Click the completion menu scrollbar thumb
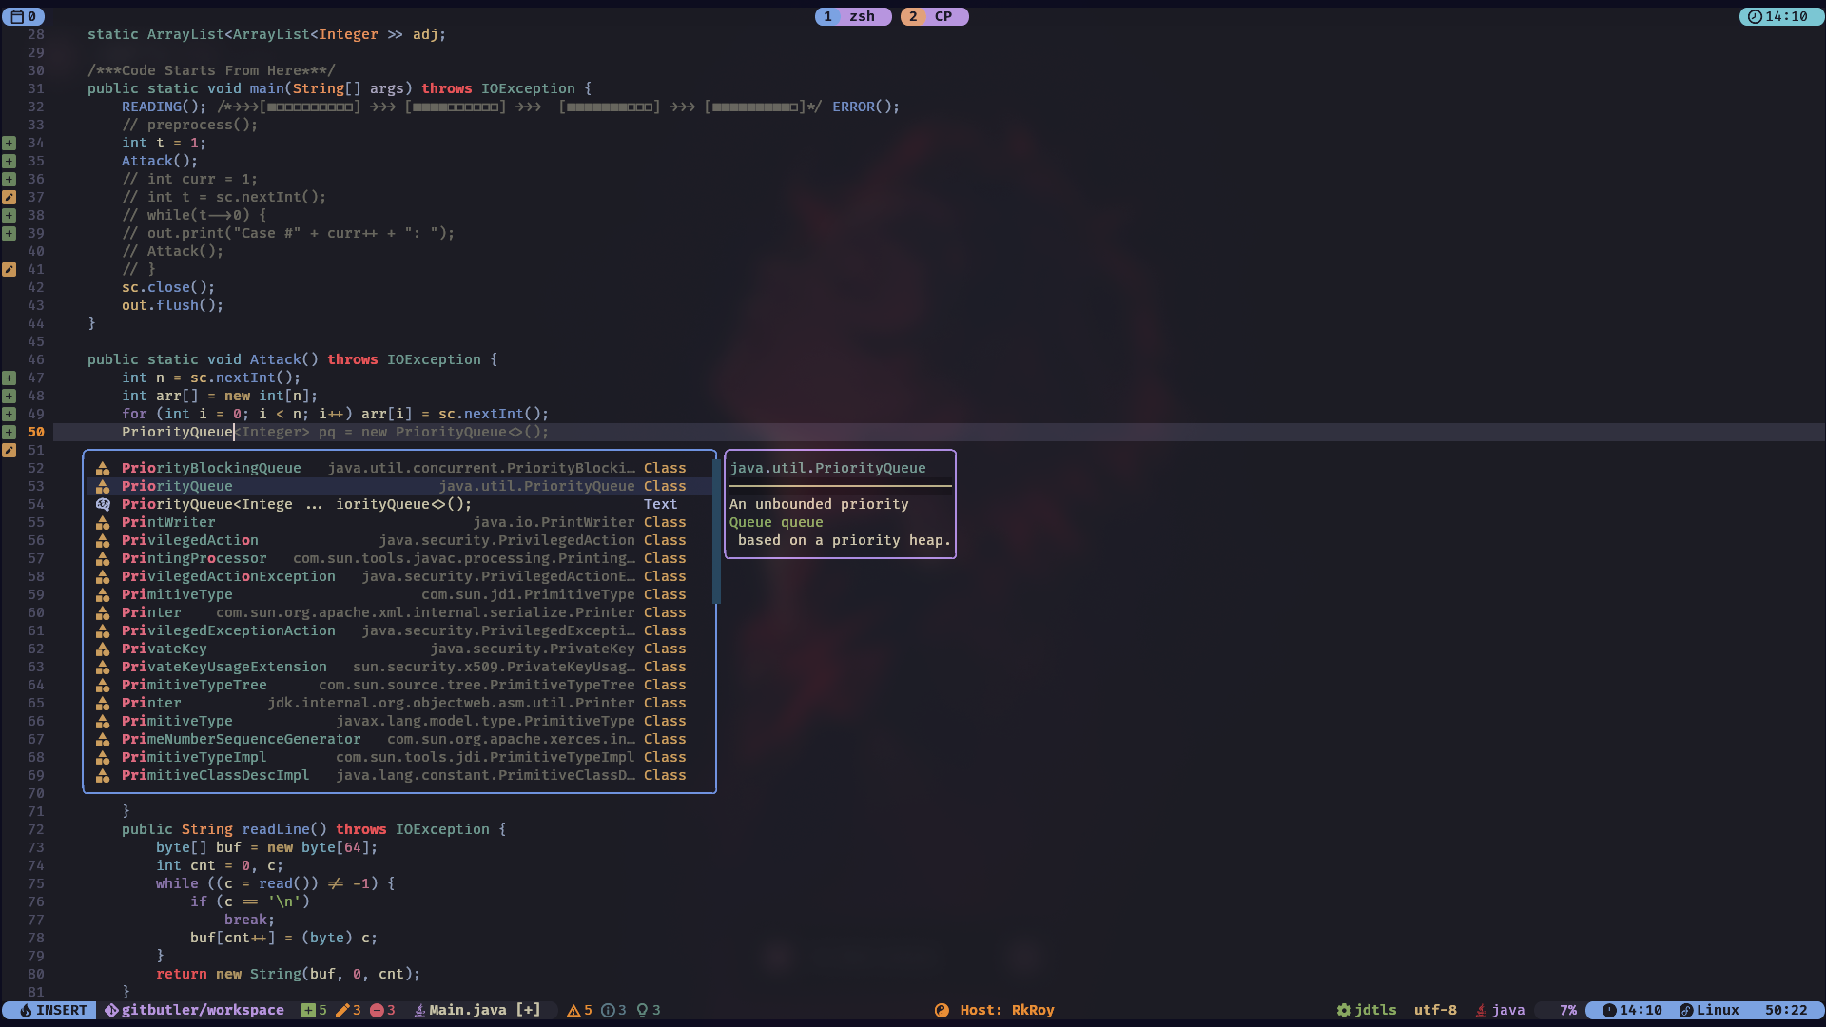The image size is (1826, 1027). [x=716, y=533]
